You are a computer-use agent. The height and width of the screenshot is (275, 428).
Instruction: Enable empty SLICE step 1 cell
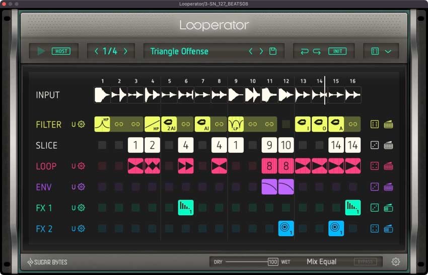point(102,145)
